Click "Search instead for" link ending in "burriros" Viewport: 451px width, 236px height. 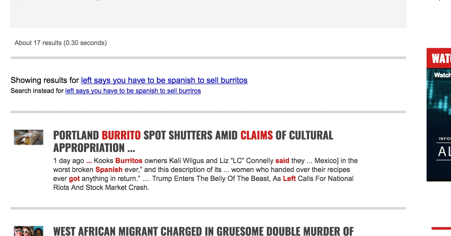[x=133, y=91]
